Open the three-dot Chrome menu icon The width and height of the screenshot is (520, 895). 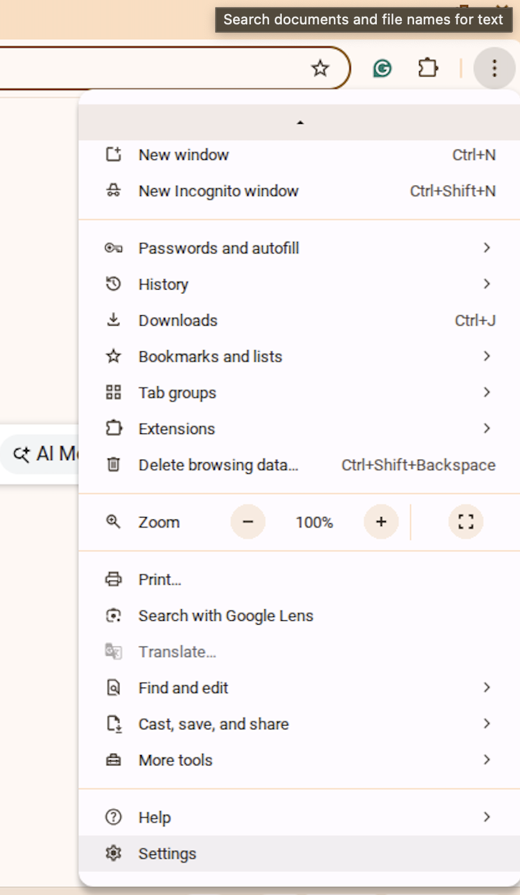(494, 67)
